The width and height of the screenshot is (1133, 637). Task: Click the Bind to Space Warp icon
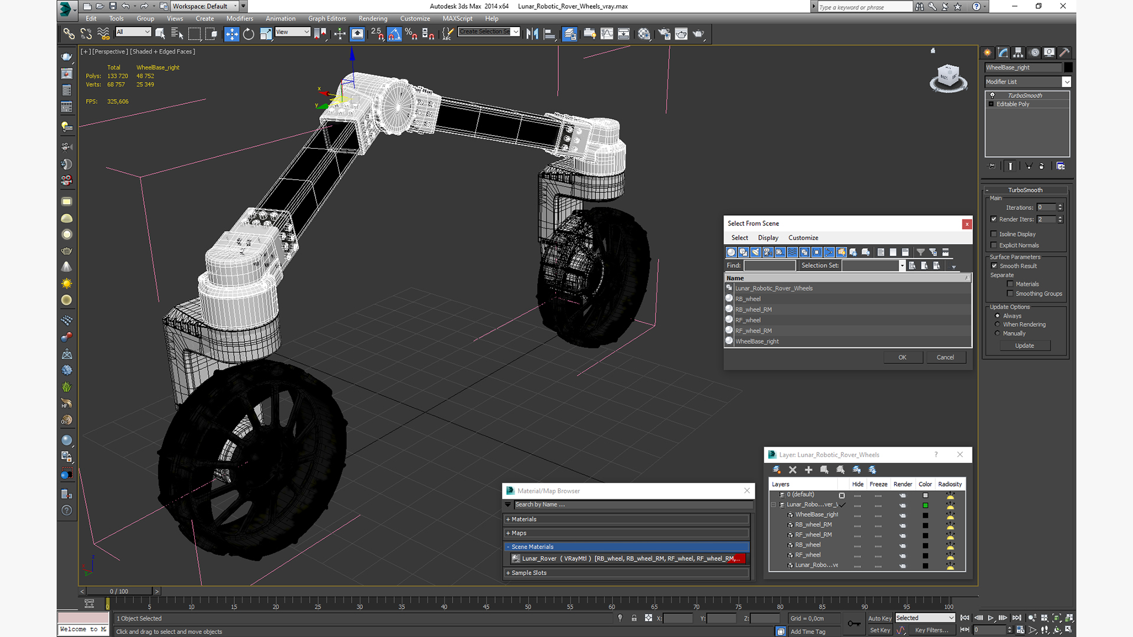103,34
